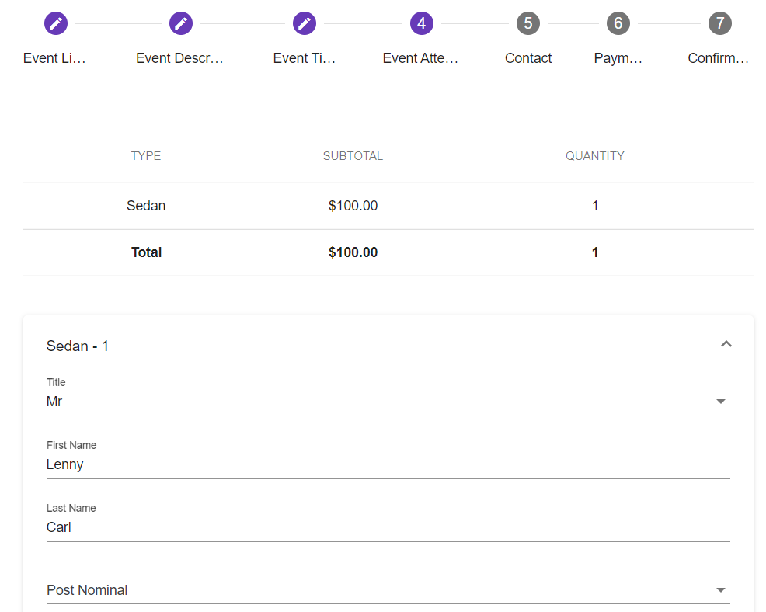The image size is (766, 612).
Task: Collapse the Sedan - 1 panel chevron
Action: pyautogui.click(x=726, y=344)
